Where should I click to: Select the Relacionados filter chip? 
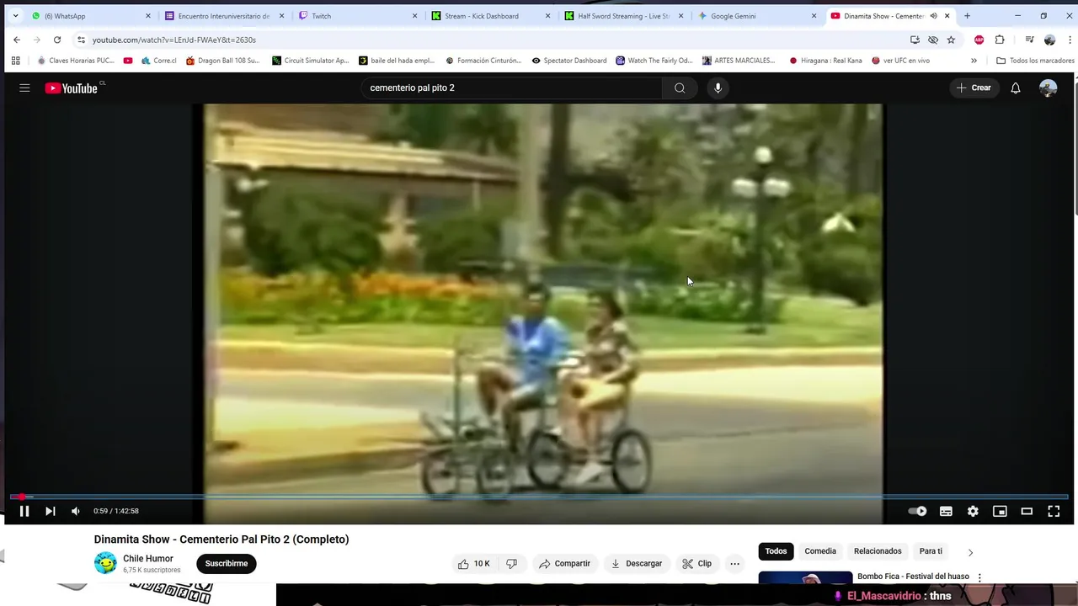click(x=878, y=551)
